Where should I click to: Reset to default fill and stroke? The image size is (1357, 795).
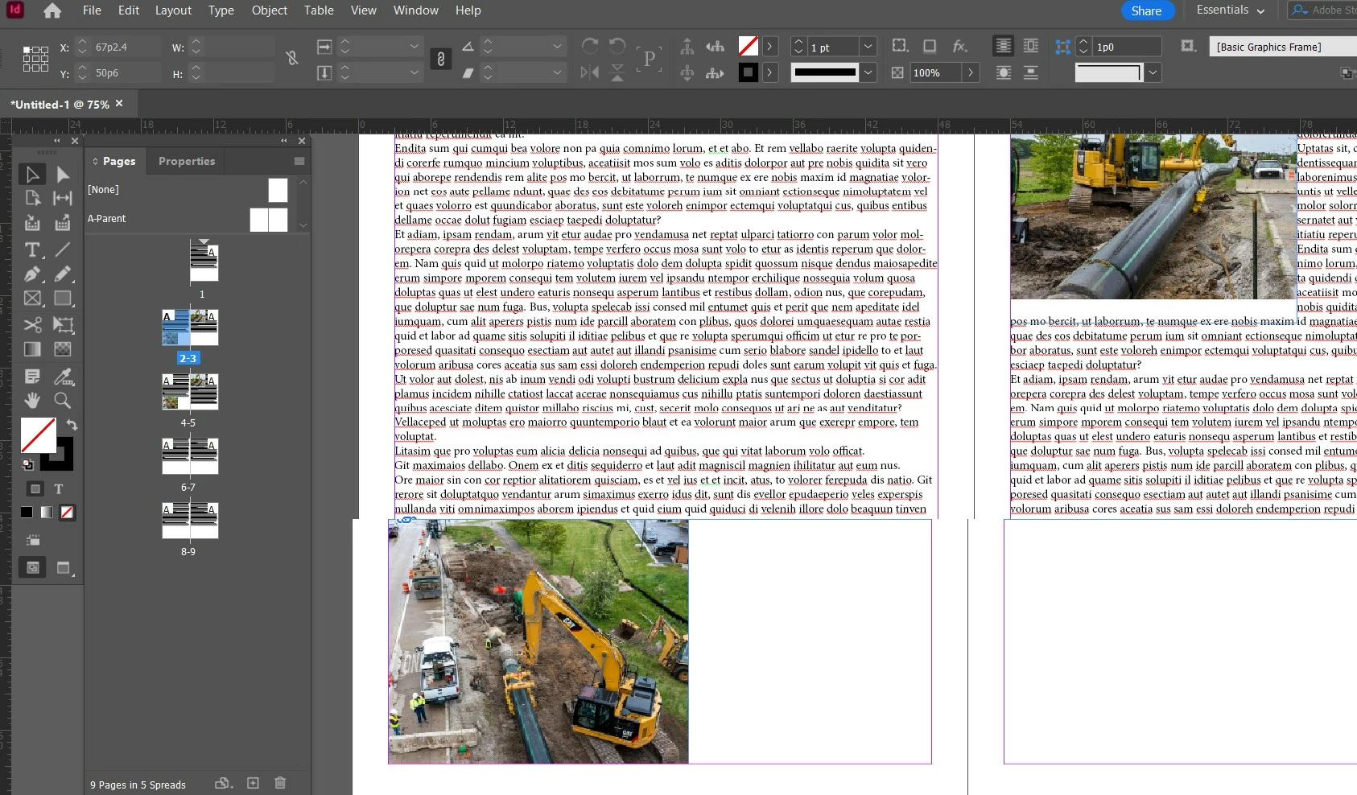coord(27,464)
